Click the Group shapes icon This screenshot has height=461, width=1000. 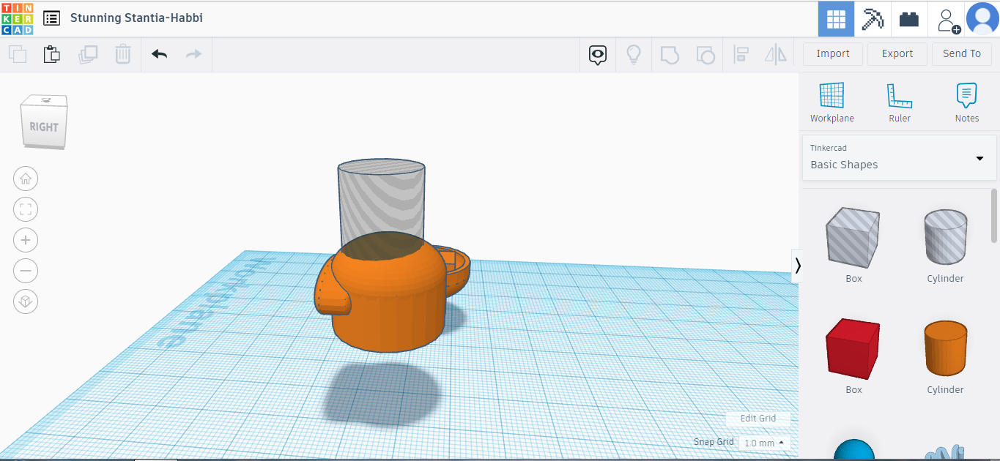(x=670, y=54)
